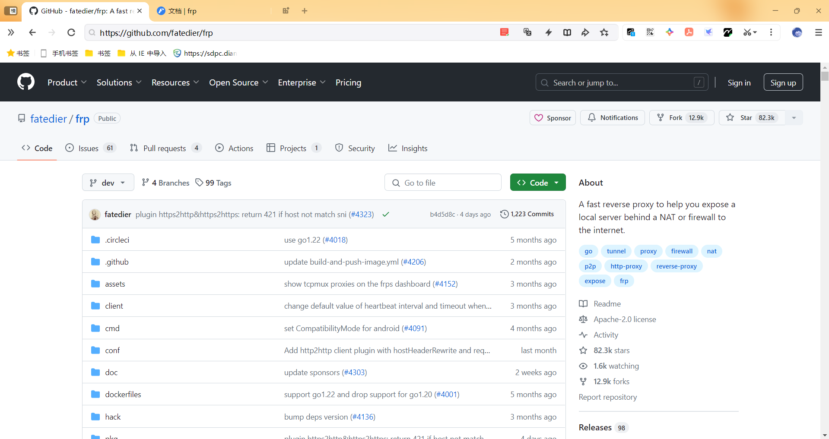Expand the Open Source dropdown
Screen dimensions: 829x439
(x=238, y=82)
